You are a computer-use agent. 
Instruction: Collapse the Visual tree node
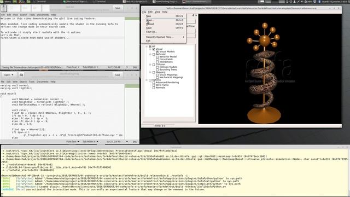coord(150,49)
